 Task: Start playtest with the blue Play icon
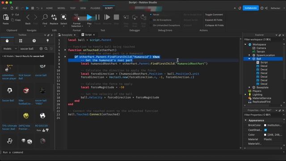click(89, 17)
